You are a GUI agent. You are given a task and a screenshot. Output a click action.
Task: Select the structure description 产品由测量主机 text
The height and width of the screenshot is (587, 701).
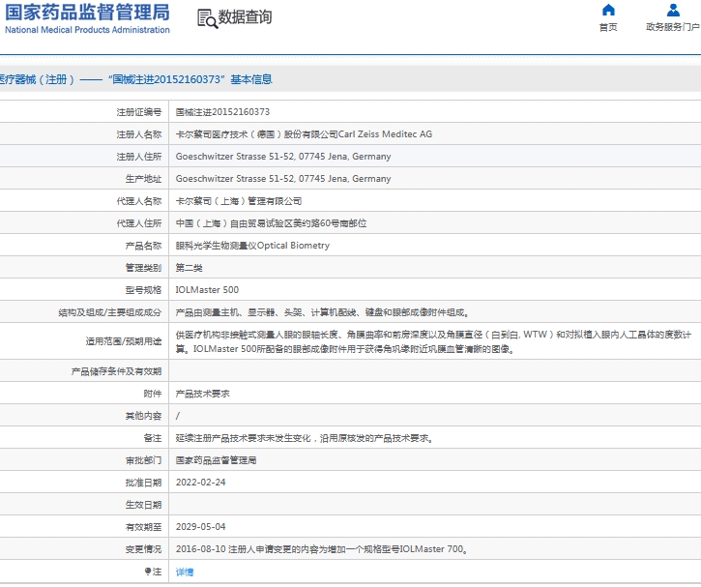[x=322, y=312]
